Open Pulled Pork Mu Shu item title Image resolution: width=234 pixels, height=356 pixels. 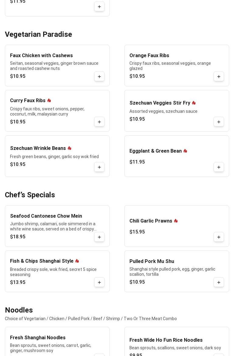tap(152, 261)
